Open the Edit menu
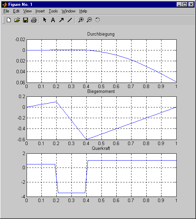 coord(16,11)
